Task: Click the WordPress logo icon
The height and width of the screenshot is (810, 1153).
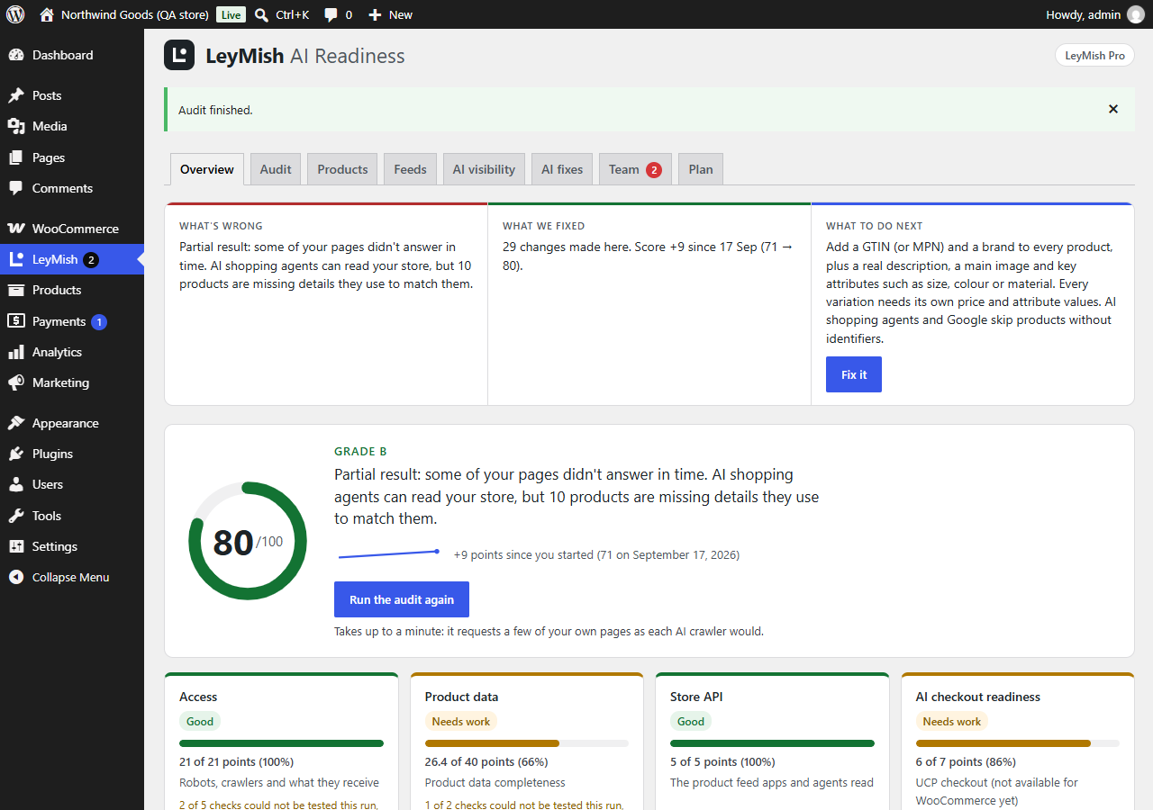Action: coord(15,14)
